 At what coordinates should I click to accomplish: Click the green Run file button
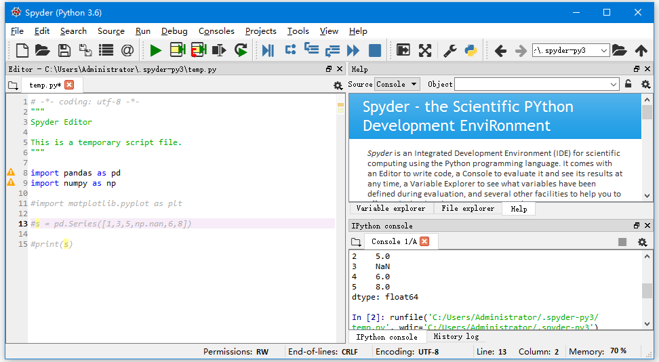[156, 50]
